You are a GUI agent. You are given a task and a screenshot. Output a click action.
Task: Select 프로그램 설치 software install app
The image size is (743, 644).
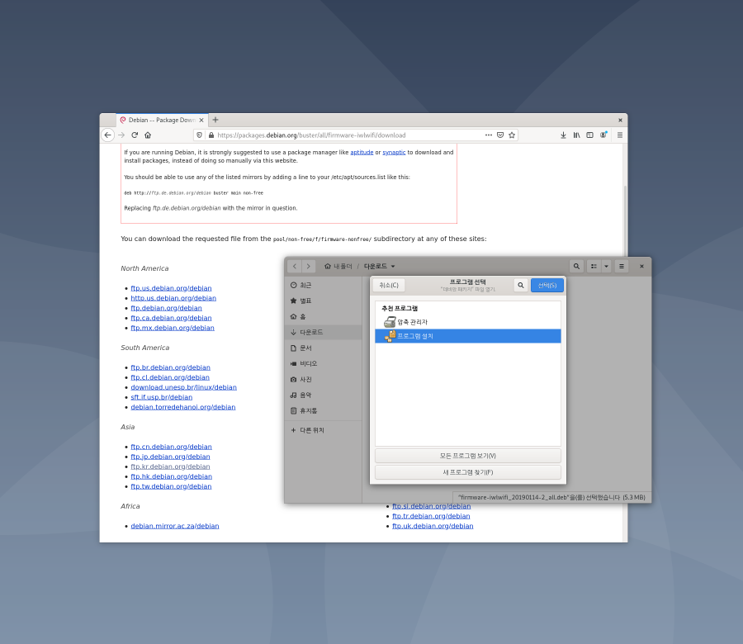click(468, 336)
